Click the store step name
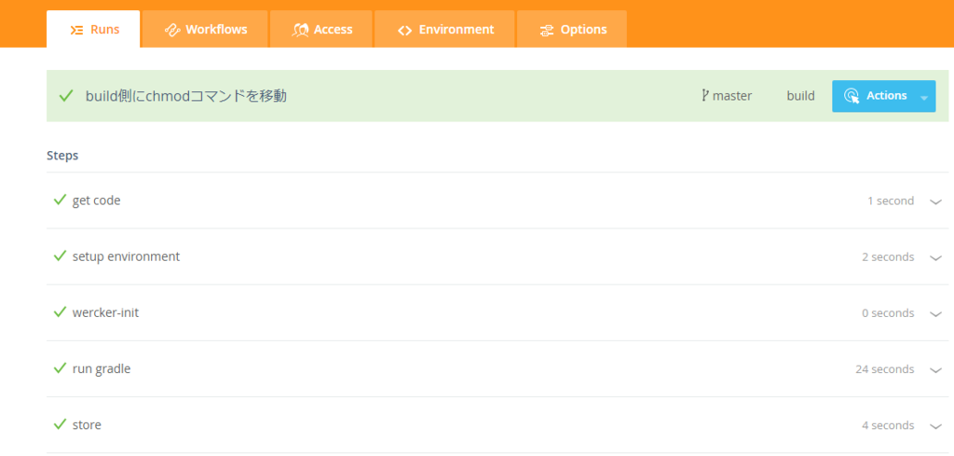The image size is (954, 456). point(87,424)
